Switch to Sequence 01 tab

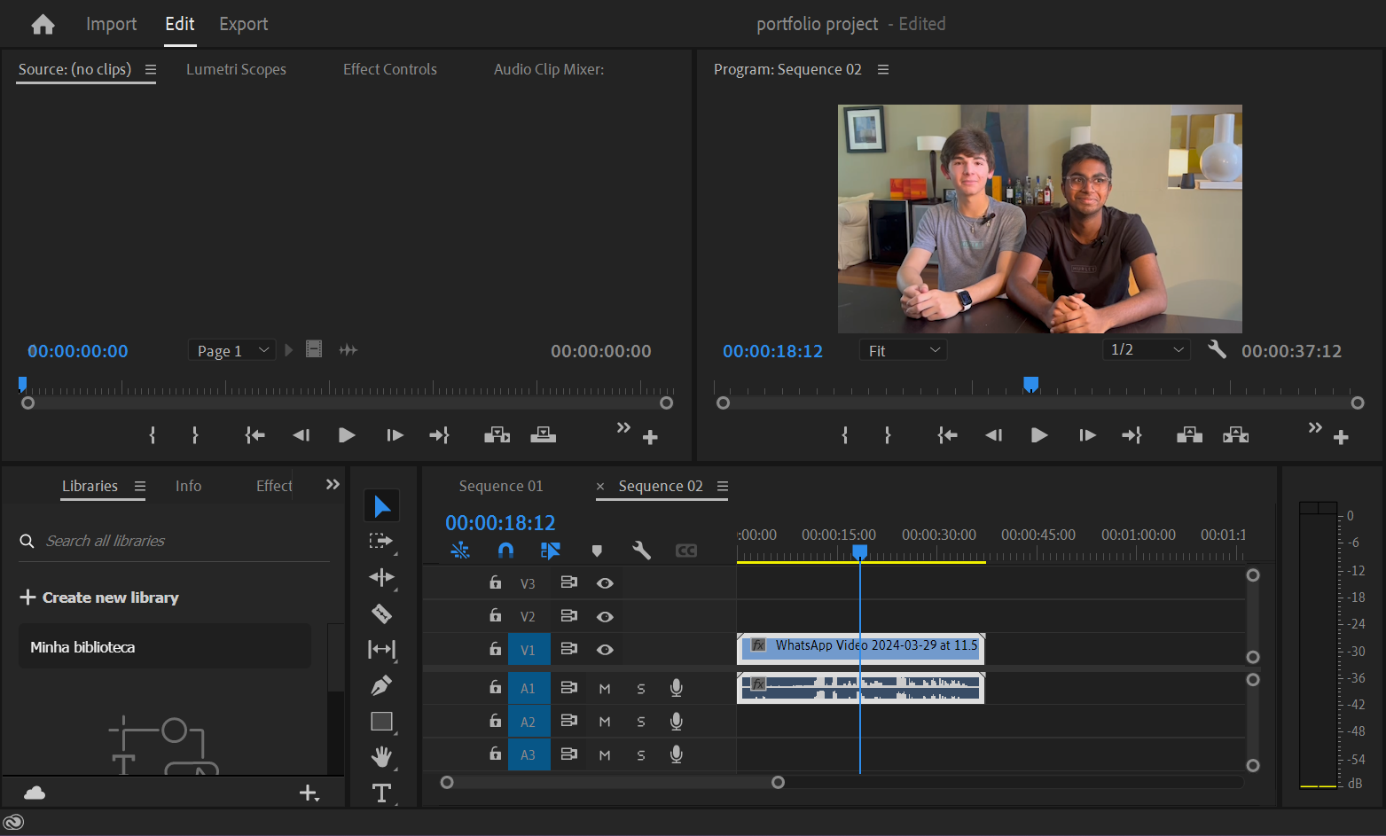(x=501, y=486)
